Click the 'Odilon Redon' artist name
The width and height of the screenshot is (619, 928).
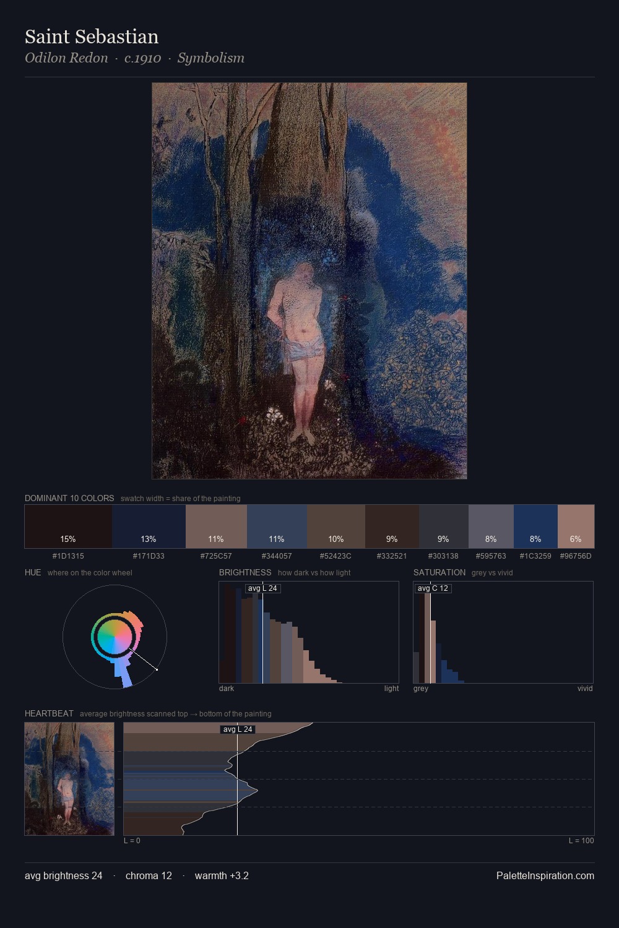pyautogui.click(x=66, y=58)
